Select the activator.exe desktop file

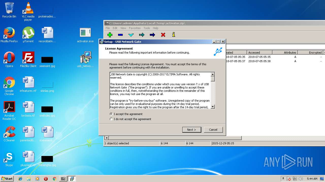(85, 35)
